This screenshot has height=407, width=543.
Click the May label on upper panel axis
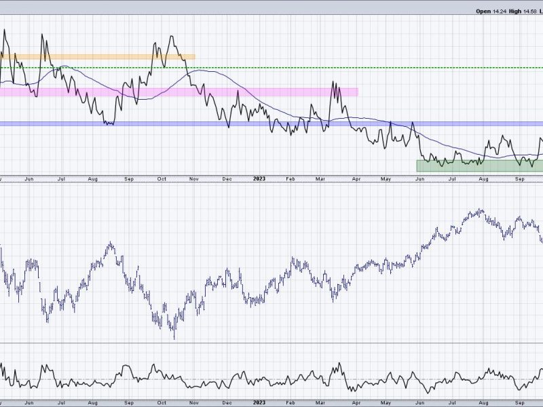click(386, 179)
